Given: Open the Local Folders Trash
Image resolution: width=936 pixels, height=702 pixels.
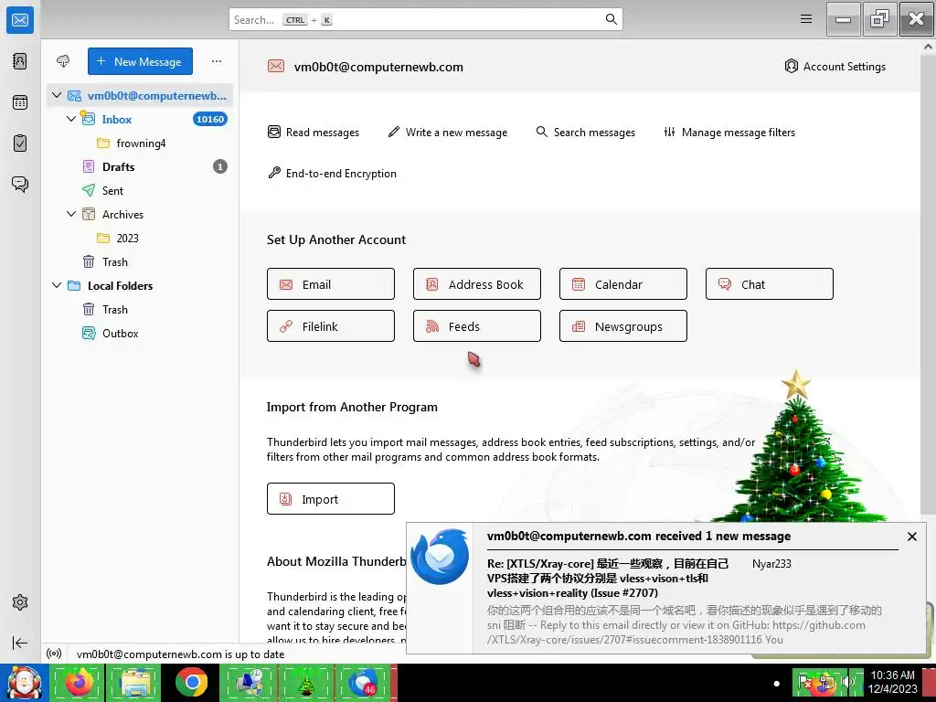Looking at the screenshot, I should pos(140,309).
